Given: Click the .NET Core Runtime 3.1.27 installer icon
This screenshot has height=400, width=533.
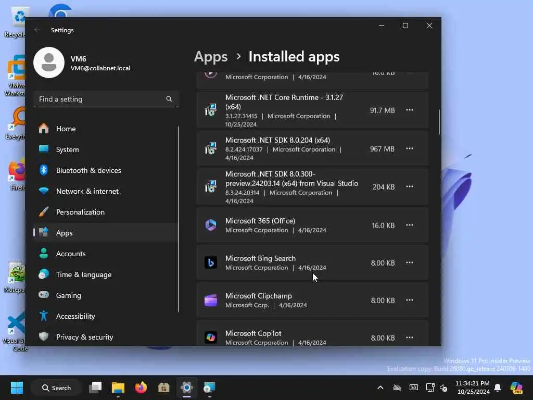Looking at the screenshot, I should [x=211, y=110].
